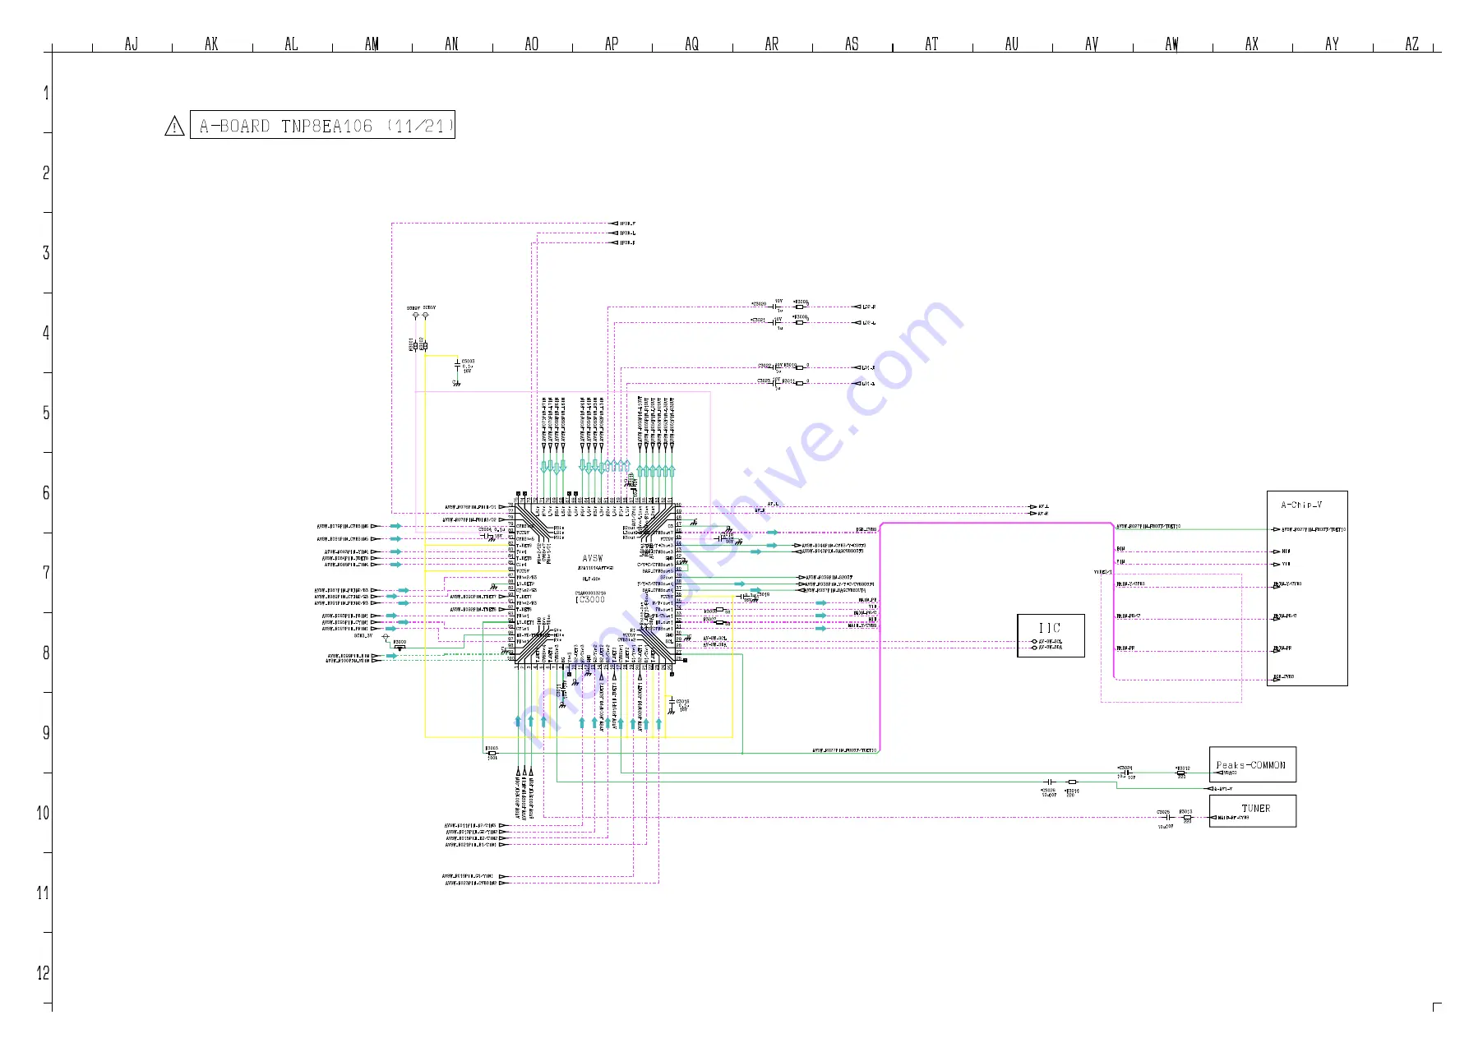1469x1038 pixels.
Task: Click column grid label AX
Action: tap(1252, 44)
